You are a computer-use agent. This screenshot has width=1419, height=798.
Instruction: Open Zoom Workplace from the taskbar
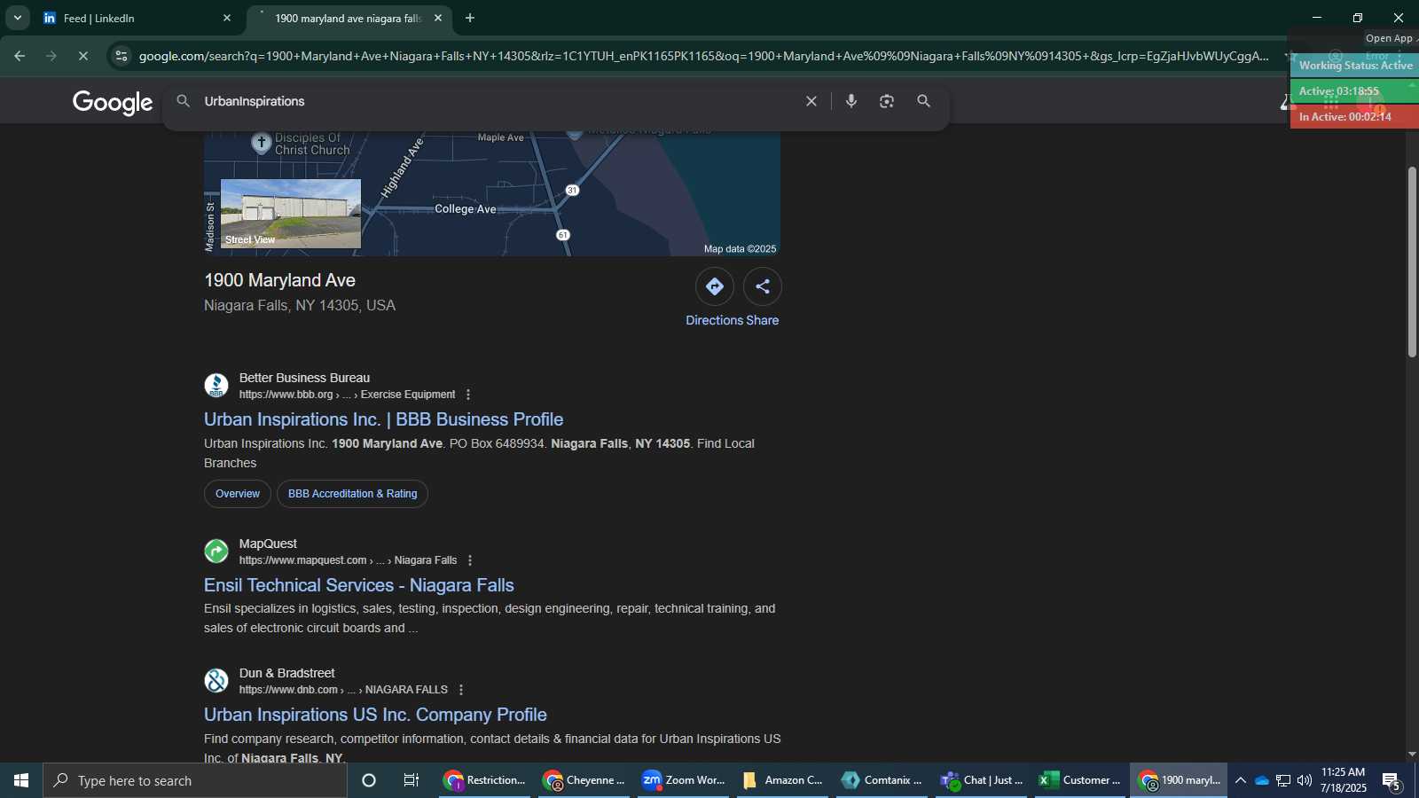[685, 780]
